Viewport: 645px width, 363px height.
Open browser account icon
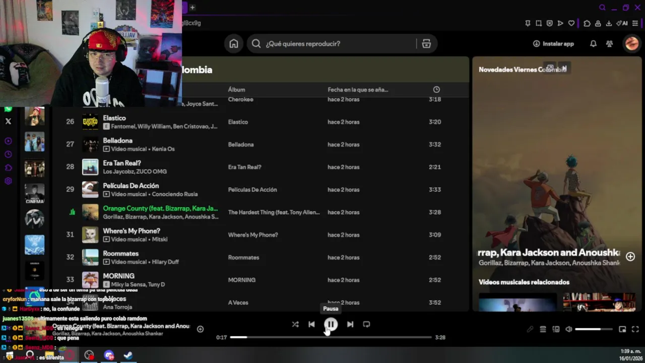[598, 23]
